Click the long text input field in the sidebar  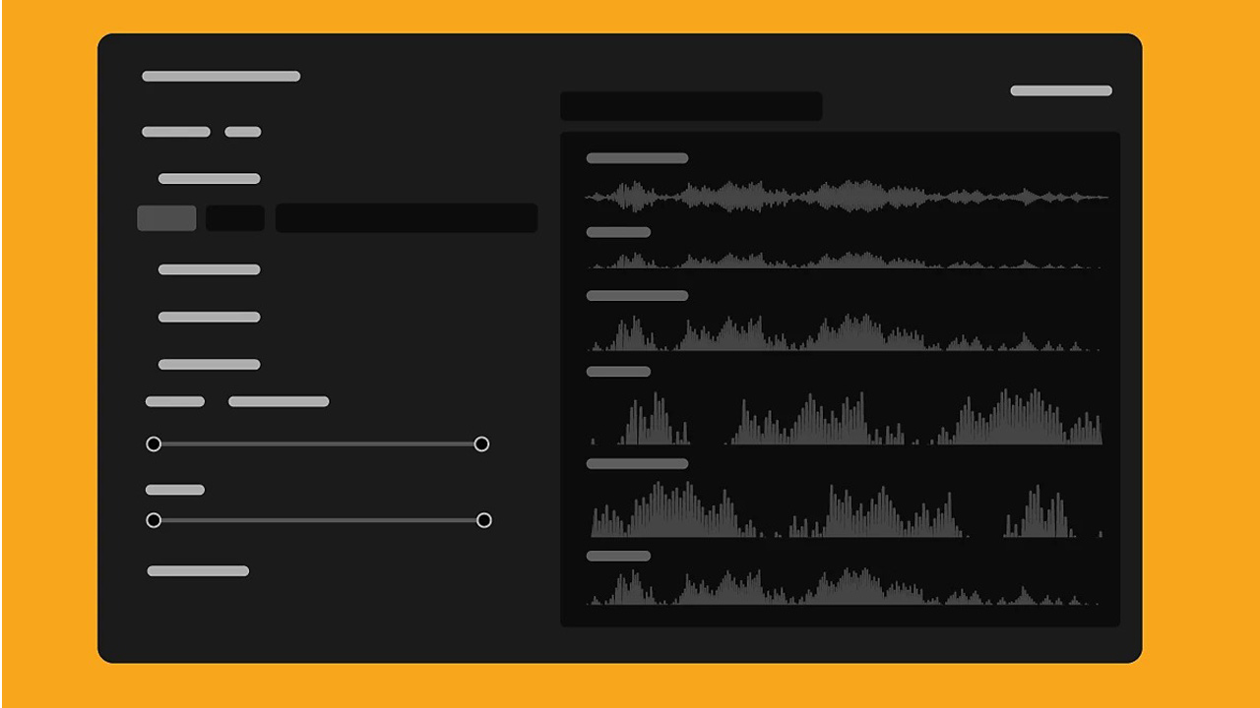[407, 217]
